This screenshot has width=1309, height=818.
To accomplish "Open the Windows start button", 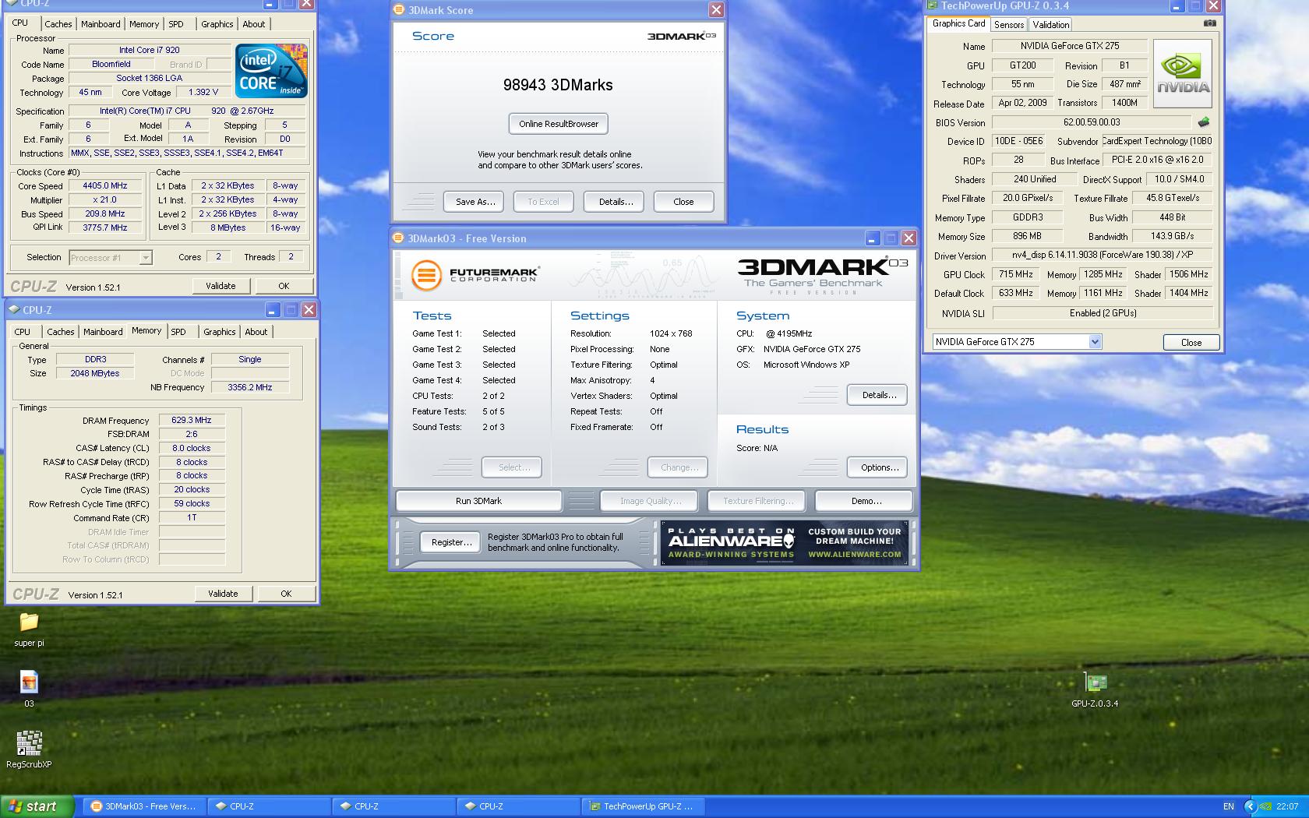I will pyautogui.click(x=37, y=806).
